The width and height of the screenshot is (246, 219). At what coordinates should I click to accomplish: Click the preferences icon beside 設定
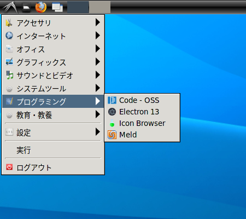point(9,132)
